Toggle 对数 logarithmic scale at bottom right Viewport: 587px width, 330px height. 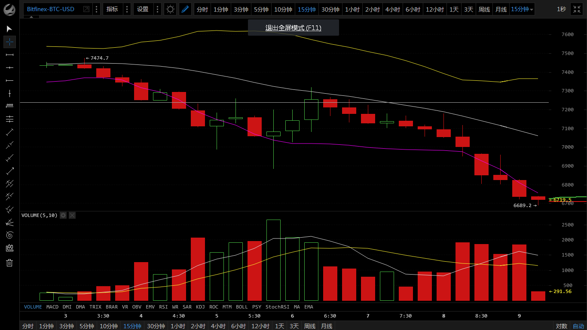562,326
